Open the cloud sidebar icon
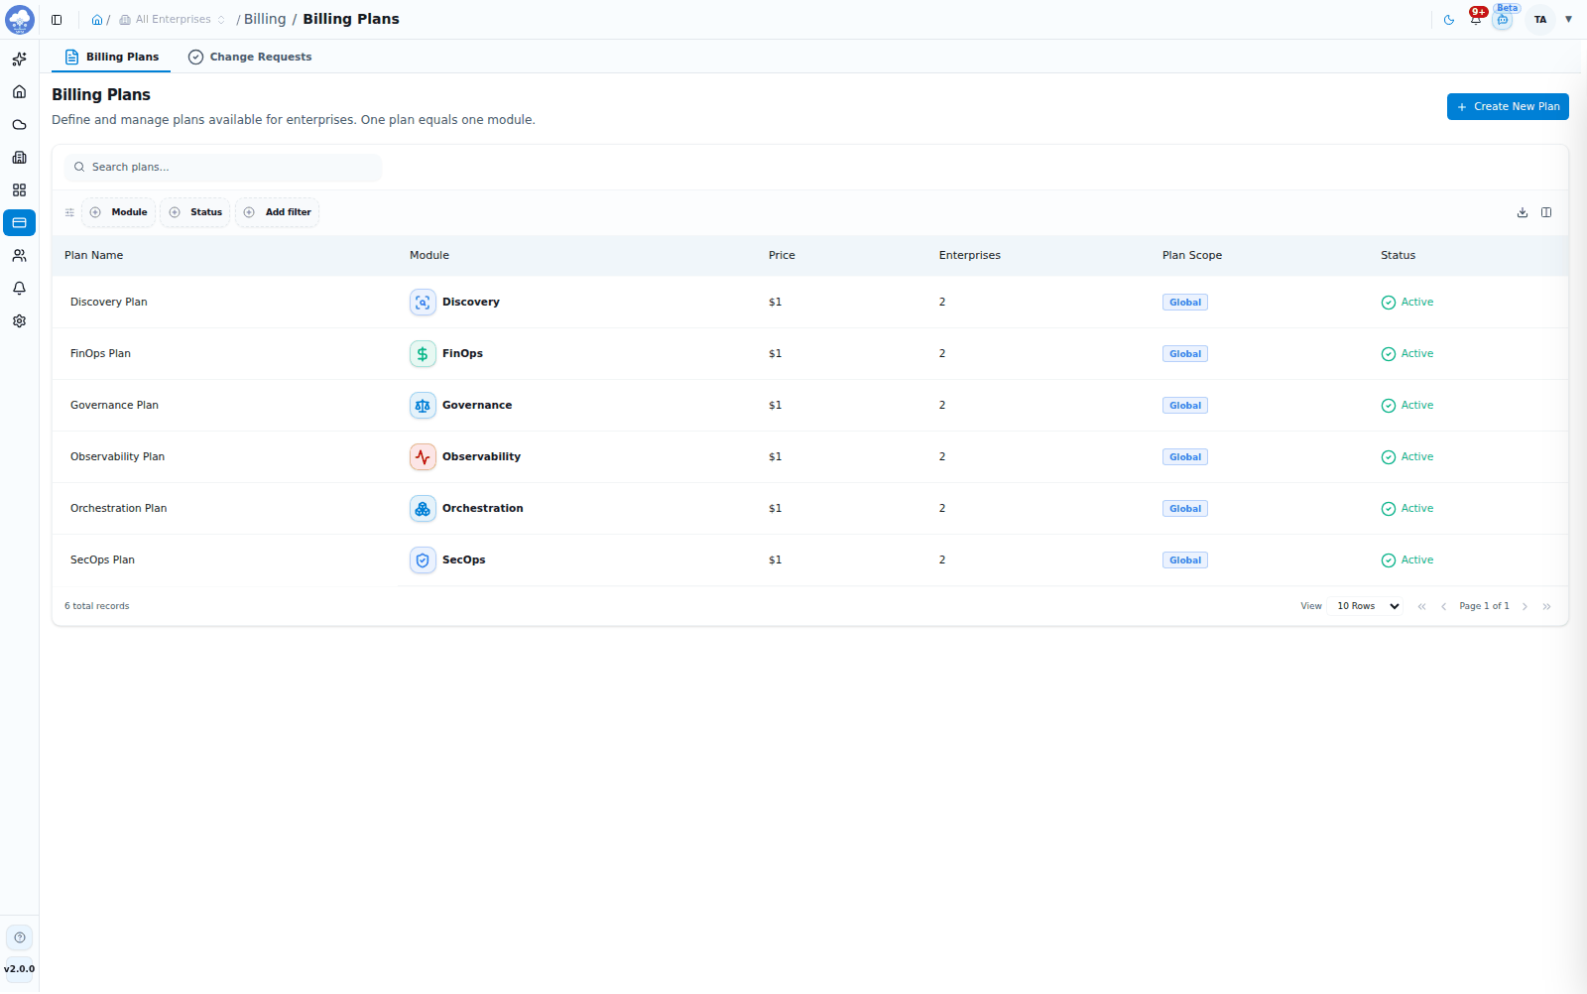 [19, 125]
